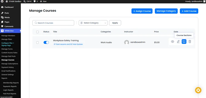
Task: Open Comments in sidebar
Action: (9, 26)
